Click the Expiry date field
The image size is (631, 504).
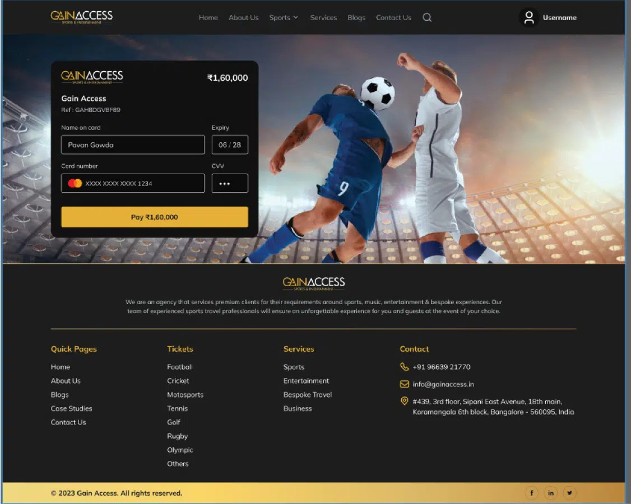point(230,145)
